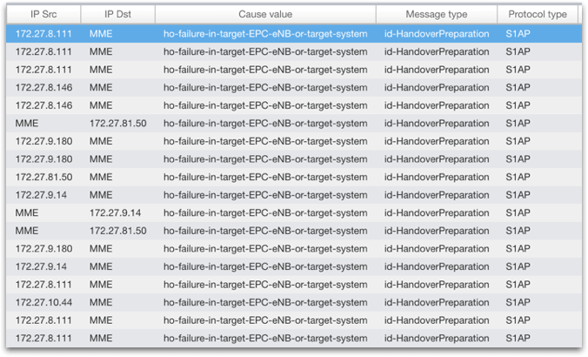Screen dimensions: 588x357
Task: Select the first 172.27.81.50 destination cell
Action: 117,123
